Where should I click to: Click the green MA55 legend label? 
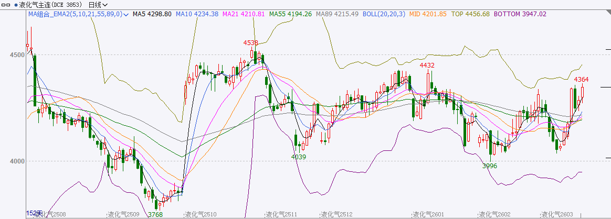(290, 14)
